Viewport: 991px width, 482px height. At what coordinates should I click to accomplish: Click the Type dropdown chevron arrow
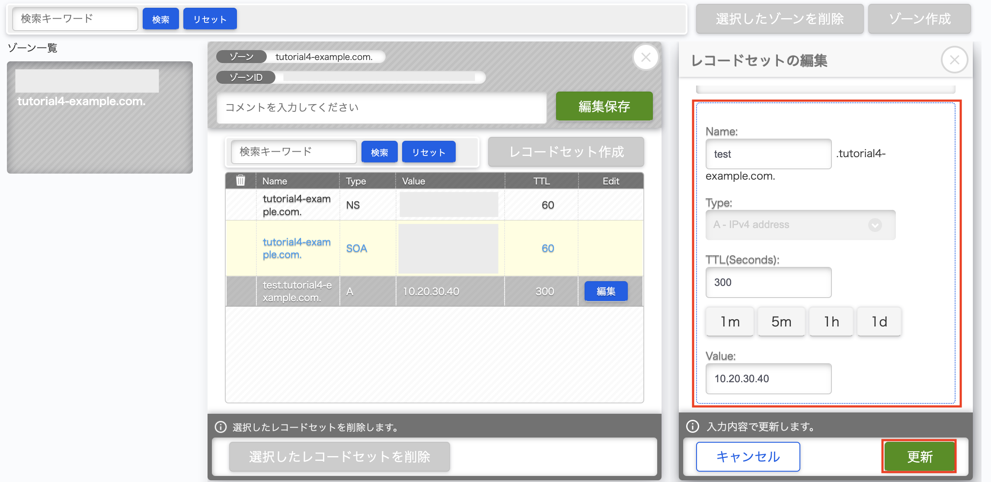point(875,225)
